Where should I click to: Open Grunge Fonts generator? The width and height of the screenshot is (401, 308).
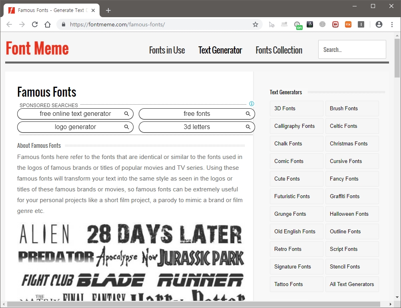[296, 214]
